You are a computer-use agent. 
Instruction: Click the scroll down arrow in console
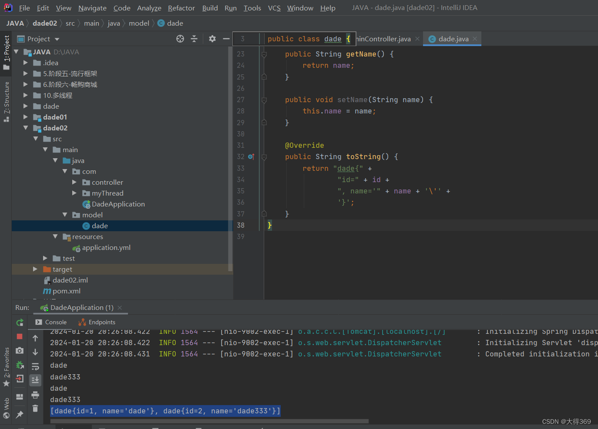pos(35,352)
